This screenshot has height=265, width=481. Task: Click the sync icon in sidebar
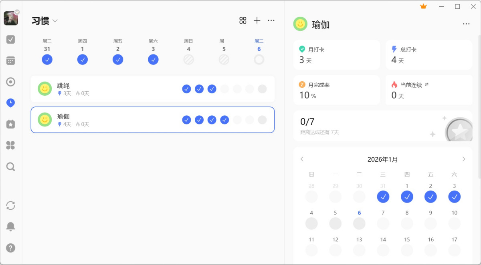click(x=11, y=205)
